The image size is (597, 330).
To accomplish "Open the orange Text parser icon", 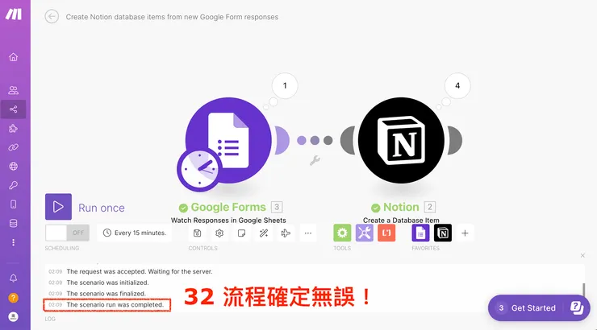I will [x=386, y=233].
